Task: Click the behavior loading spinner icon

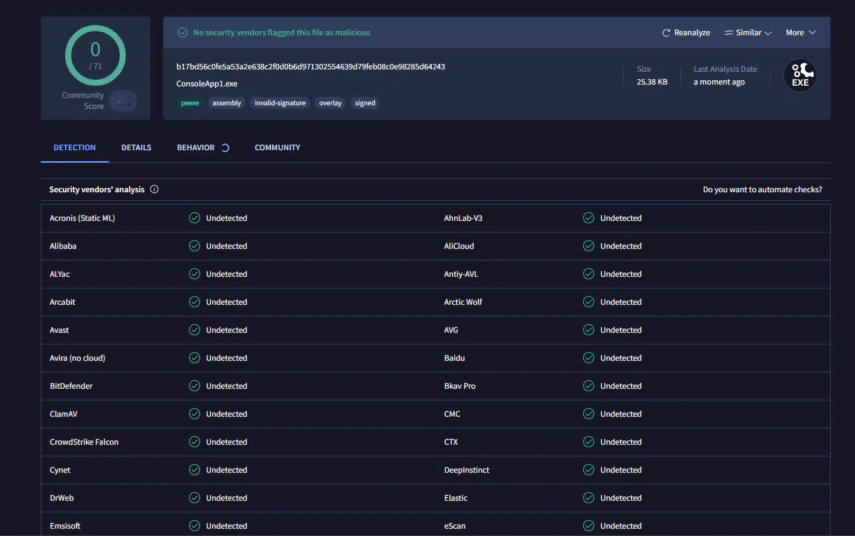Action: (x=225, y=148)
